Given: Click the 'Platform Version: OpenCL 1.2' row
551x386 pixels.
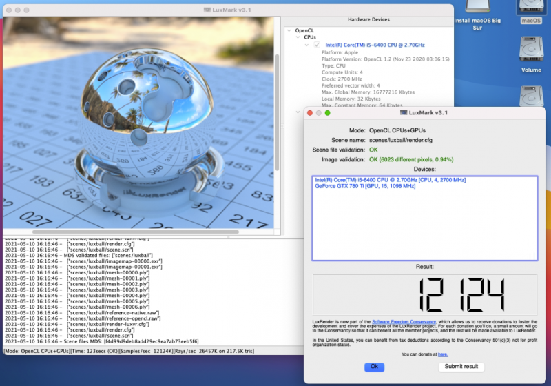Looking at the screenshot, I should click(x=386, y=59).
